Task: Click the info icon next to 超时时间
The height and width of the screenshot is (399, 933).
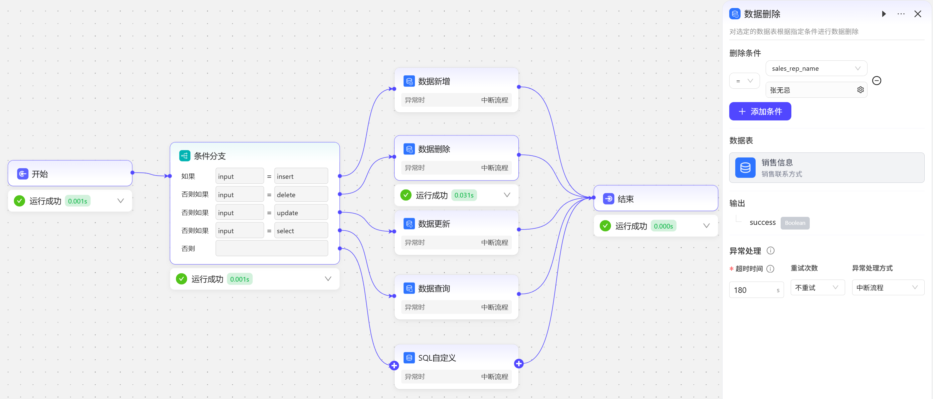Action: 770,269
